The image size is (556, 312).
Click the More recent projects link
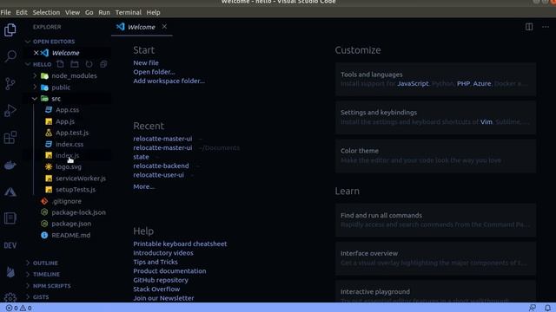(x=143, y=186)
